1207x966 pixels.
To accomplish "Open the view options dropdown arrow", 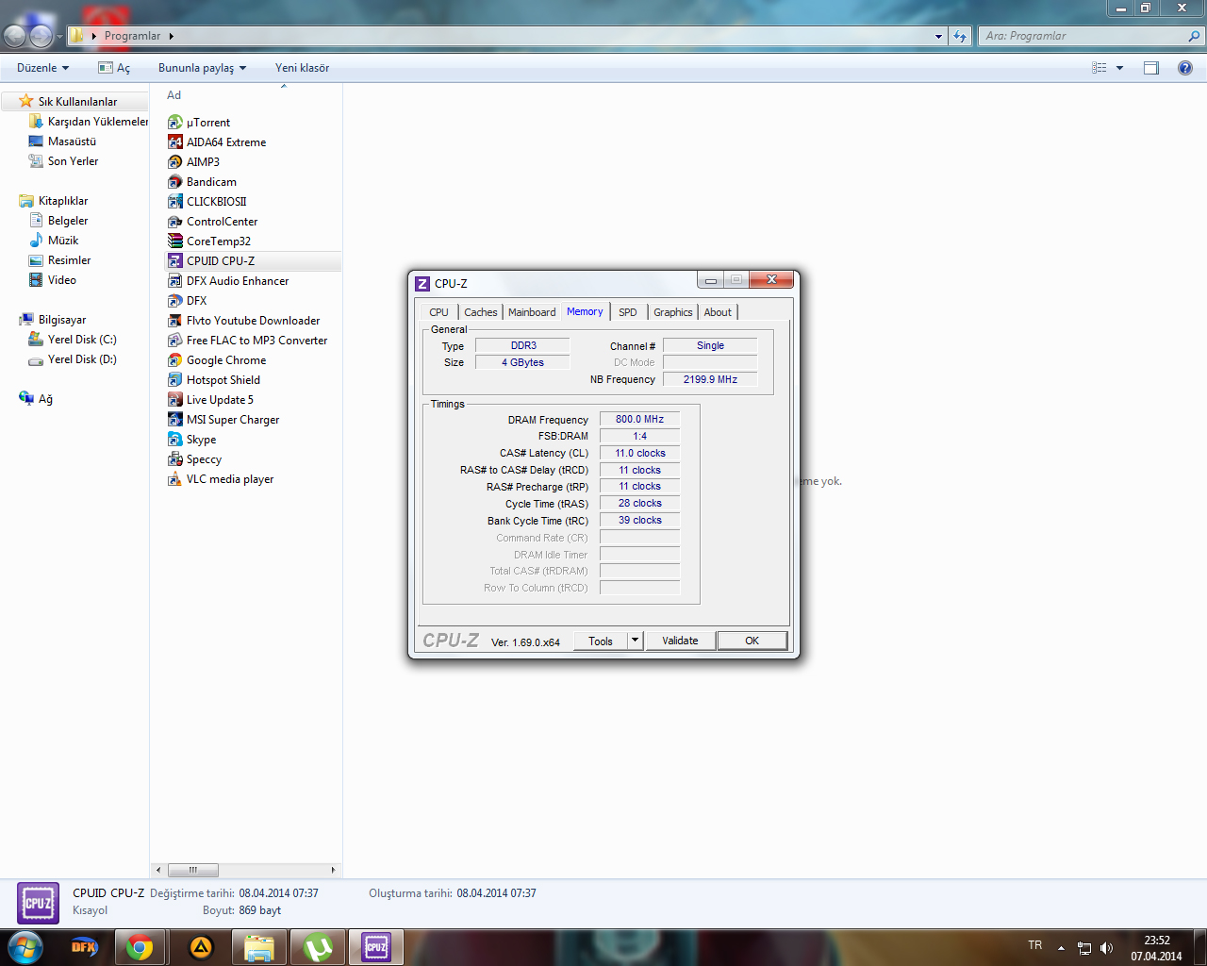I will point(1120,68).
